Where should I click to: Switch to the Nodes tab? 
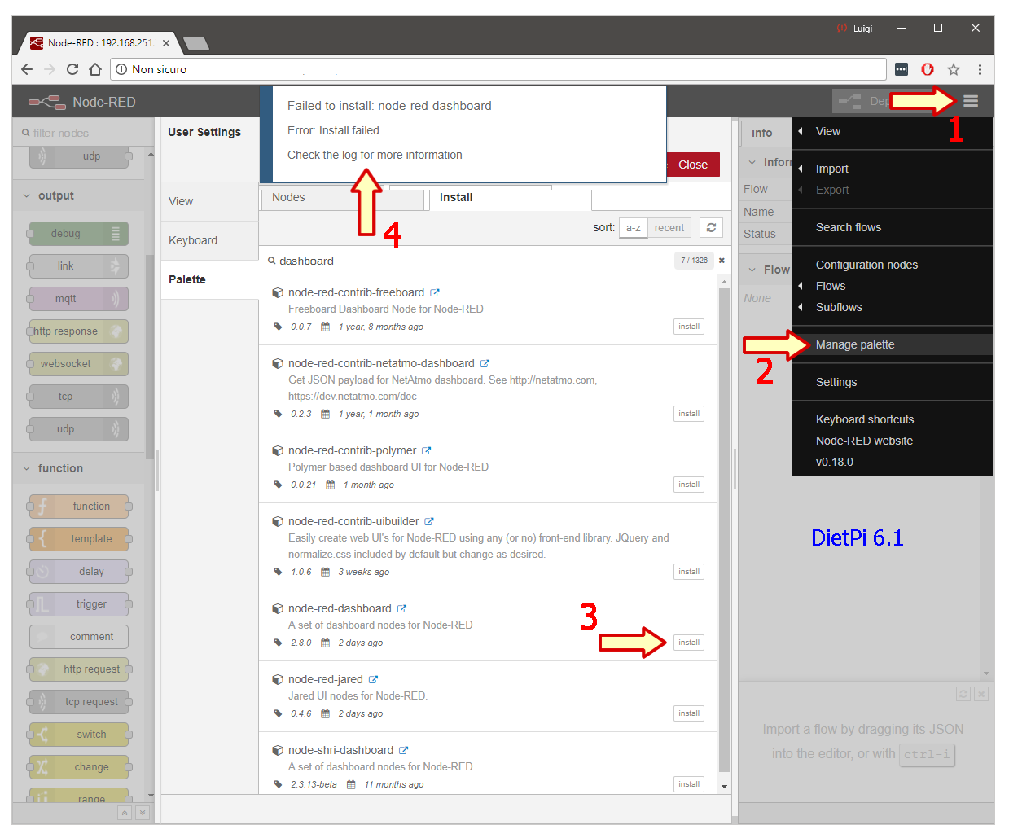(x=342, y=198)
